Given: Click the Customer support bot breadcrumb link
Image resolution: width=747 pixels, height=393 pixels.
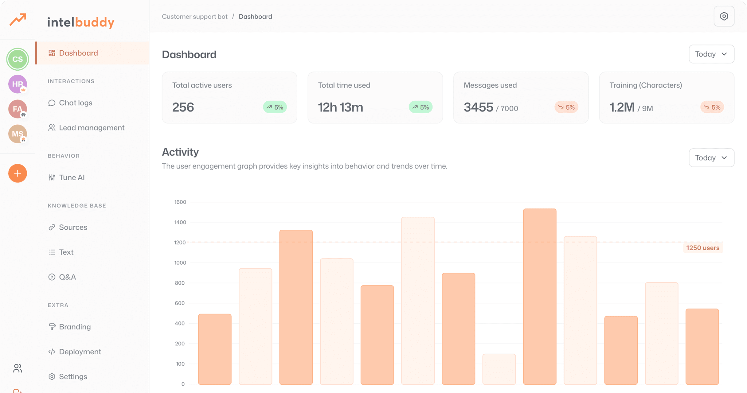Looking at the screenshot, I should click(x=195, y=16).
